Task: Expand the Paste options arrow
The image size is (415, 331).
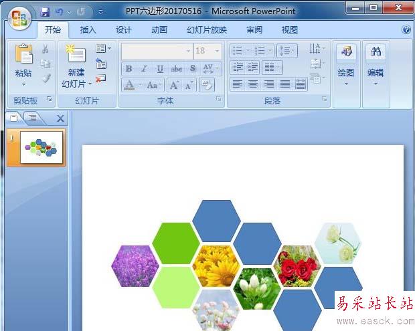Action: (x=23, y=85)
